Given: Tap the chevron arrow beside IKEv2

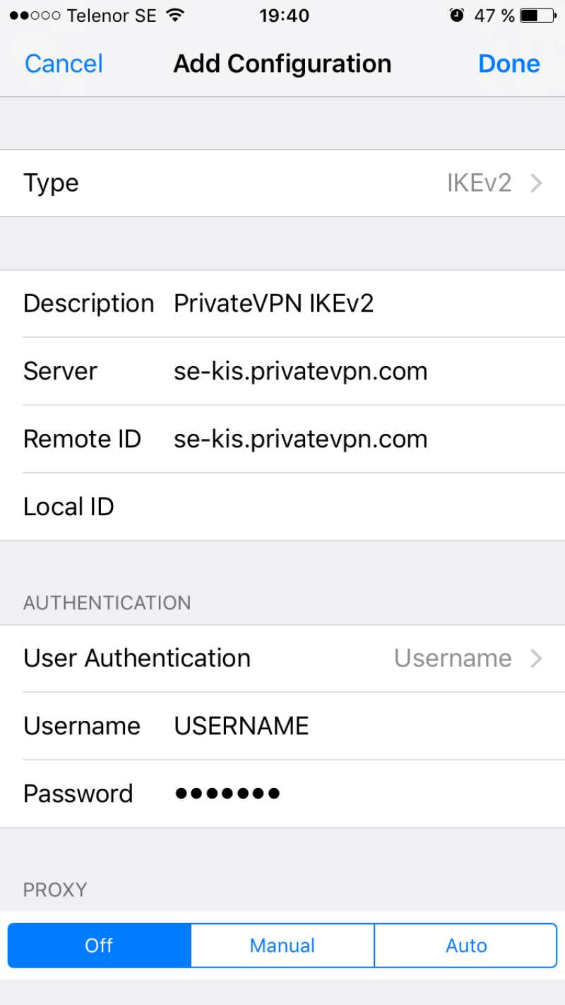Looking at the screenshot, I should tap(537, 184).
